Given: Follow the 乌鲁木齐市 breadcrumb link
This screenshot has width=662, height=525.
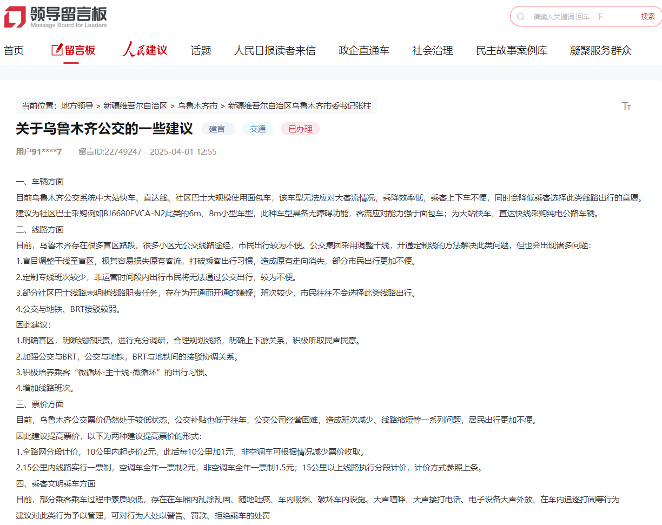Looking at the screenshot, I should pos(197,106).
